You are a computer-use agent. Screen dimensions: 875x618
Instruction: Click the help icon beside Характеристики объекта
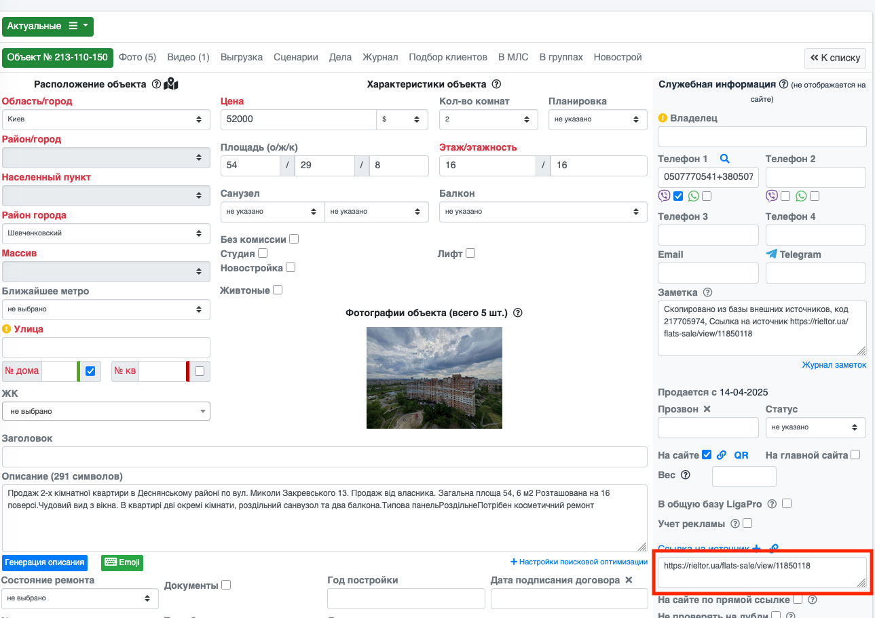click(496, 84)
